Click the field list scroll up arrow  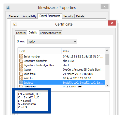(x=107, y=50)
